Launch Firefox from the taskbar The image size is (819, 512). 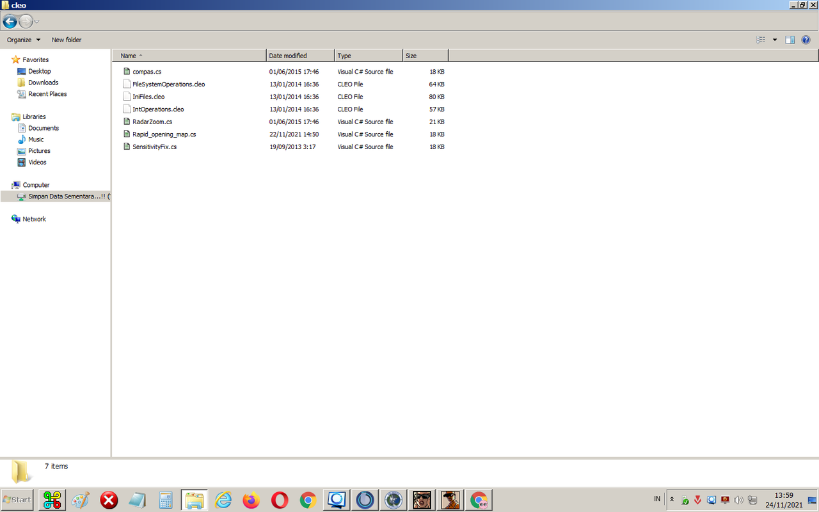coord(251,500)
